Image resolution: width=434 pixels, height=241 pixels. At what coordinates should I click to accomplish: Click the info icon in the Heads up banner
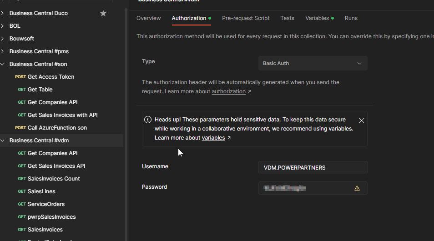pyautogui.click(x=148, y=120)
